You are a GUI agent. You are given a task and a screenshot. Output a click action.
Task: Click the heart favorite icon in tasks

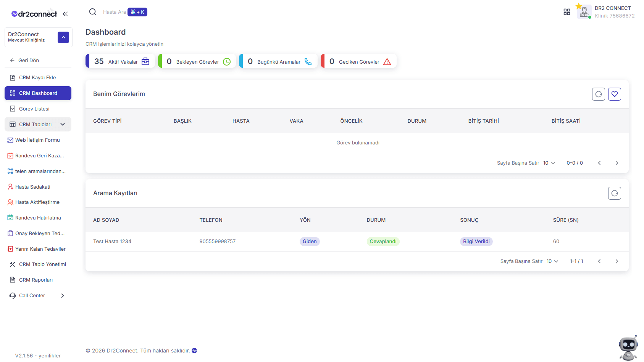click(x=615, y=94)
